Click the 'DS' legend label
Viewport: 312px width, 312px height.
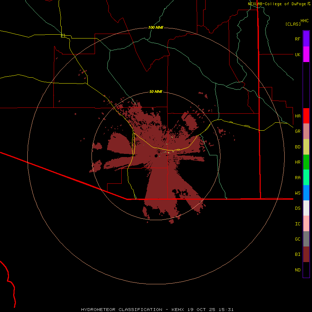tap(297, 208)
